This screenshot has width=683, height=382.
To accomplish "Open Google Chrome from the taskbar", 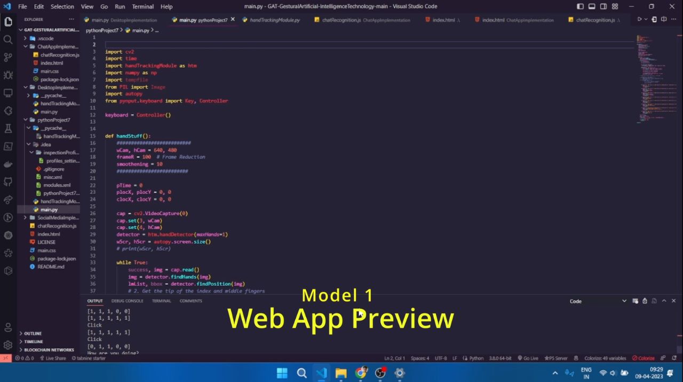I will pyautogui.click(x=361, y=372).
